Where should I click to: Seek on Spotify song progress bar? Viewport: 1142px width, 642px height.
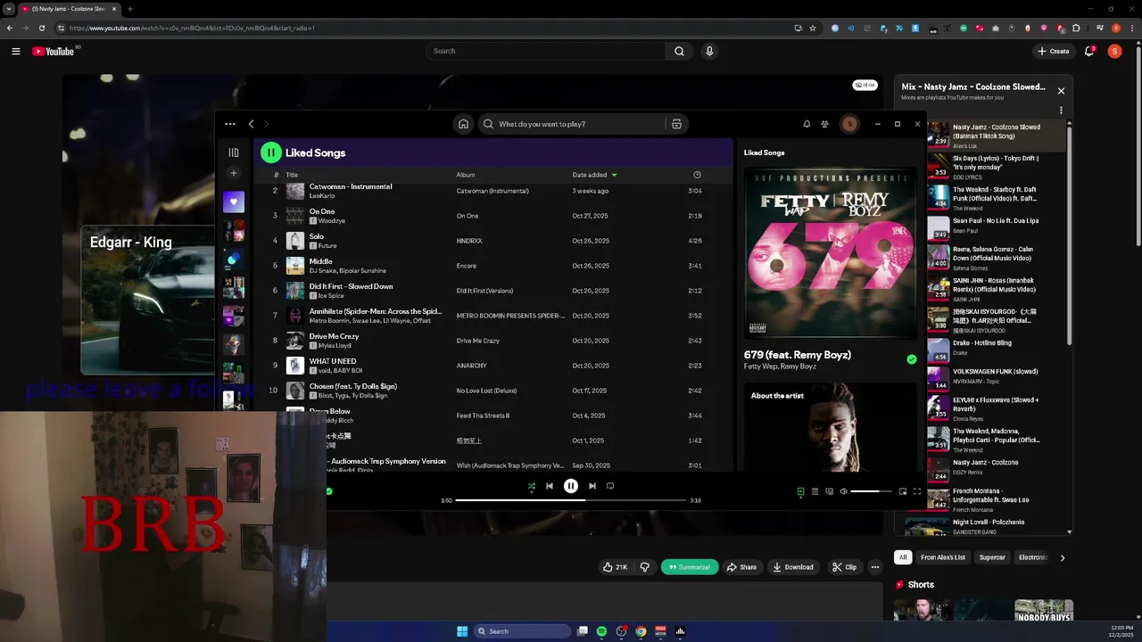(571, 500)
